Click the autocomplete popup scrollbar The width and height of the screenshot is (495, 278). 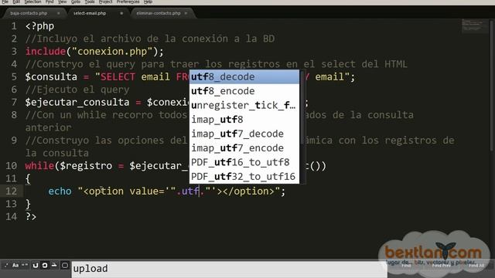point(302,107)
